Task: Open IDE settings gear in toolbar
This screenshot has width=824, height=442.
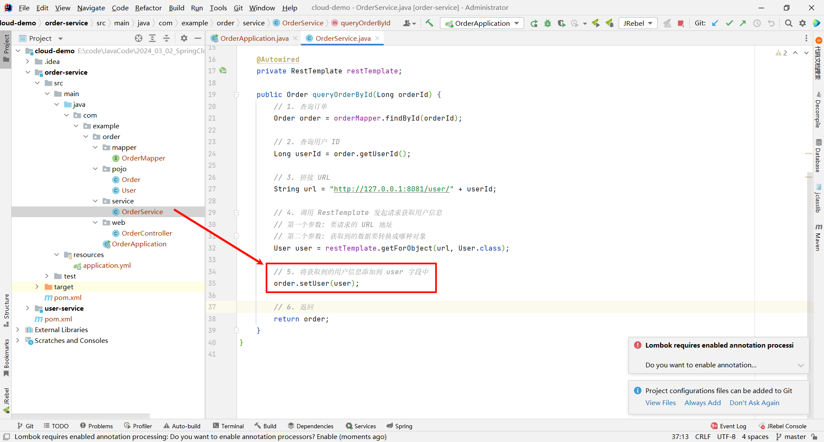Action: (x=803, y=23)
